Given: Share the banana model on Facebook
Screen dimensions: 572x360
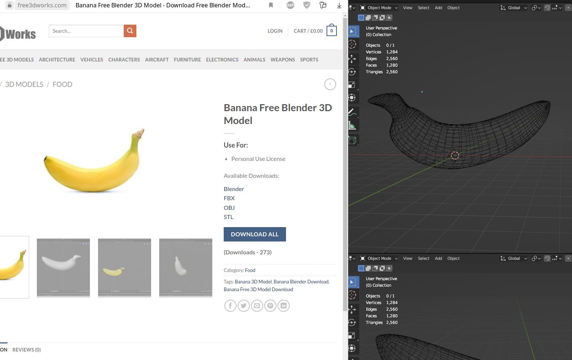Looking at the screenshot, I should click(x=230, y=306).
